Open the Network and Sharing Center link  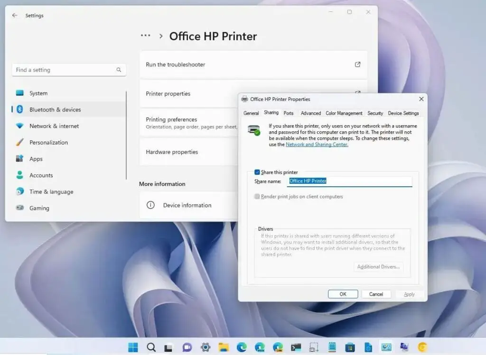pos(316,145)
